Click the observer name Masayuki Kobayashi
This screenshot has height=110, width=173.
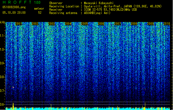pos(99,3)
